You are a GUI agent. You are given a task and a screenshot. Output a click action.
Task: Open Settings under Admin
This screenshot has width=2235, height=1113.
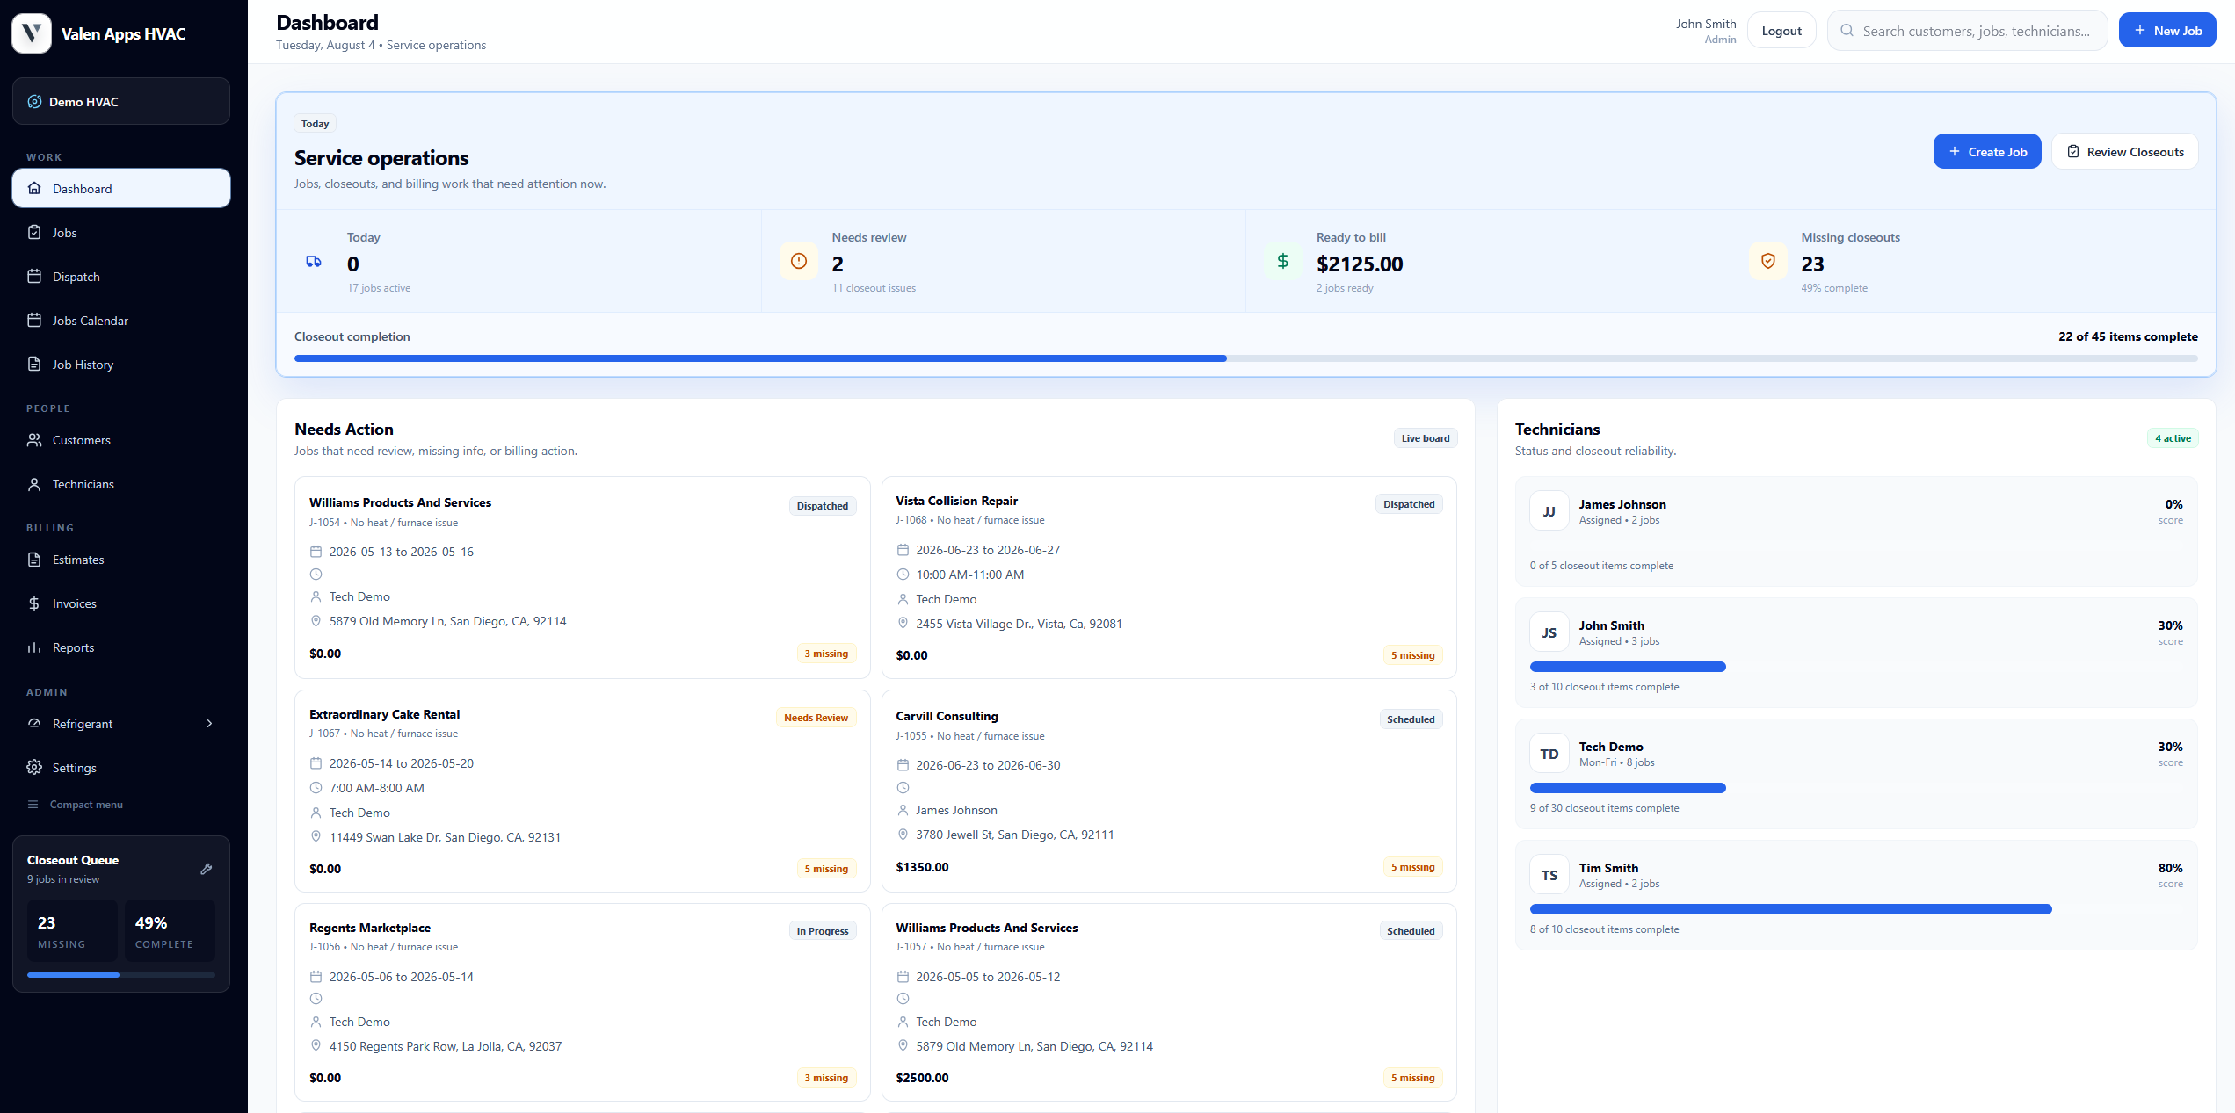click(121, 767)
